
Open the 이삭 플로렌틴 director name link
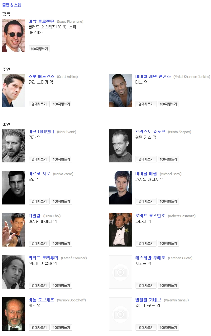41,21
